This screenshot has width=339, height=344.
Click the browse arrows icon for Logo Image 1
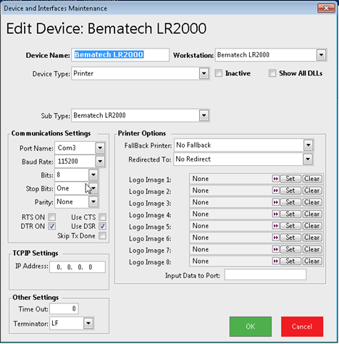(275, 179)
